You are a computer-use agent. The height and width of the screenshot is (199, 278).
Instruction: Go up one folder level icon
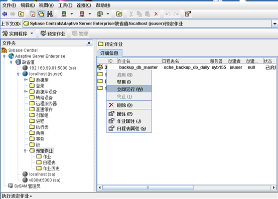(21, 14)
